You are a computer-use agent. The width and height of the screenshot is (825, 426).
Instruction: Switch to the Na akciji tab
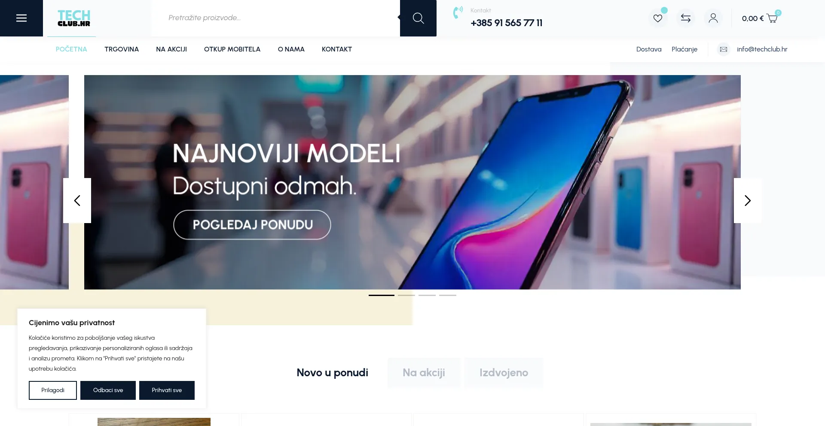424,373
